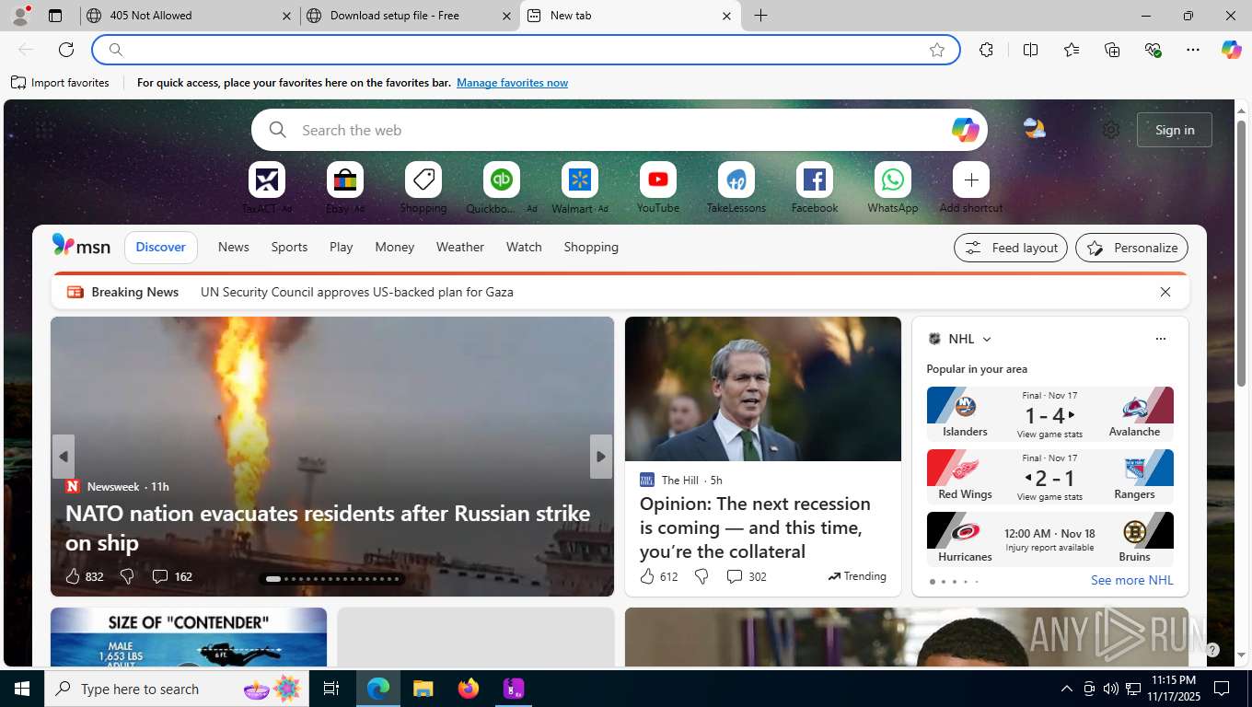Follow the Manage favorites now link

point(512,83)
